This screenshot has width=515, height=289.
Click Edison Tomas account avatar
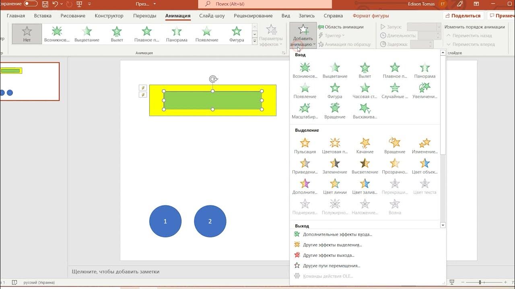pos(443,4)
